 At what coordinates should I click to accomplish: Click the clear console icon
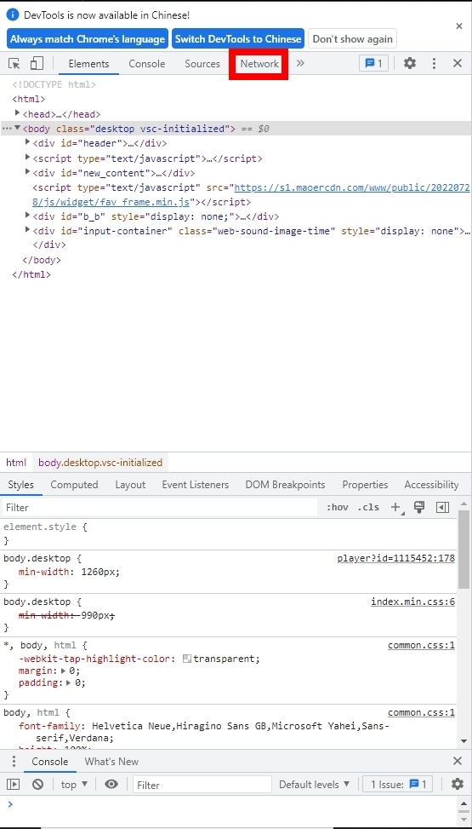37,785
